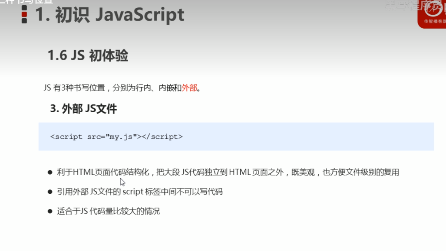446x251 pixels.
Task: Click the slide title '1. 初识 JavaScript'
Action: pos(109,15)
